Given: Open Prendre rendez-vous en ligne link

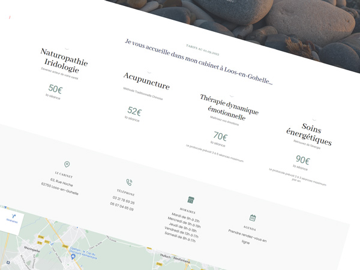Looking at the screenshot, I should (247, 238).
